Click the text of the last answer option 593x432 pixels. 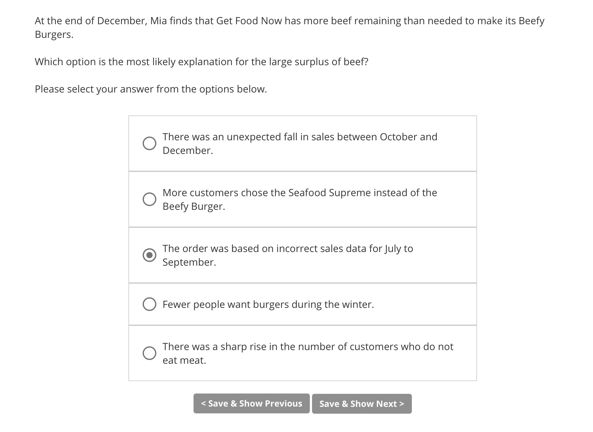(x=308, y=353)
